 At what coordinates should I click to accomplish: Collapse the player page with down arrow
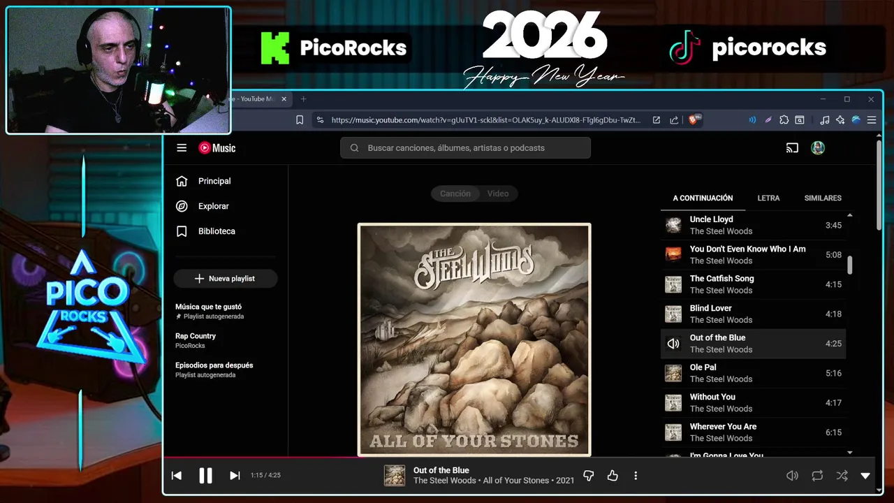coord(865,476)
